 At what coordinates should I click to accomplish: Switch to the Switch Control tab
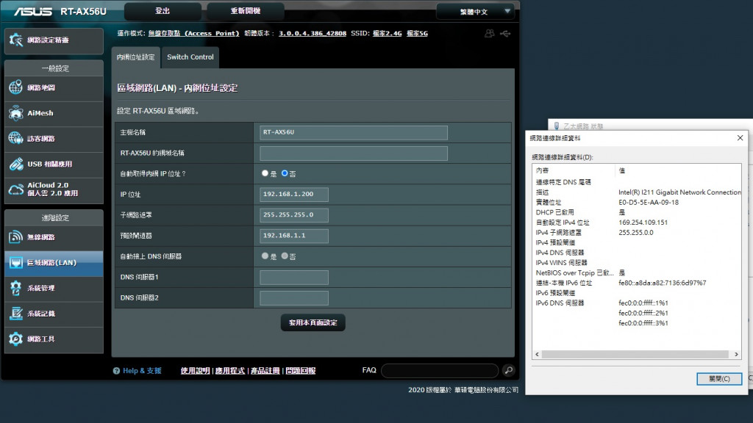coord(190,57)
